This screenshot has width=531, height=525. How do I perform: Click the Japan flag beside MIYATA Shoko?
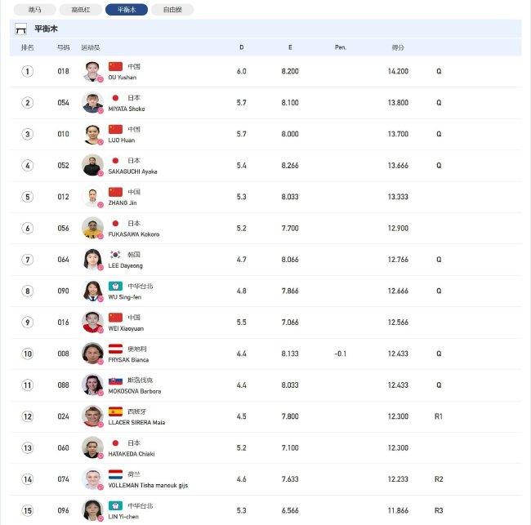click(115, 98)
